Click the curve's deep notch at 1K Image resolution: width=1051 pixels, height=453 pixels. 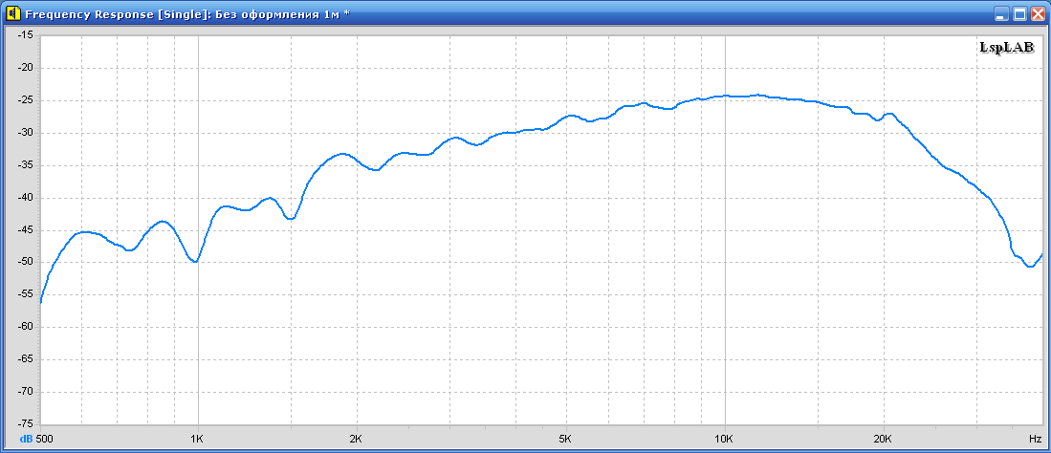tap(194, 261)
